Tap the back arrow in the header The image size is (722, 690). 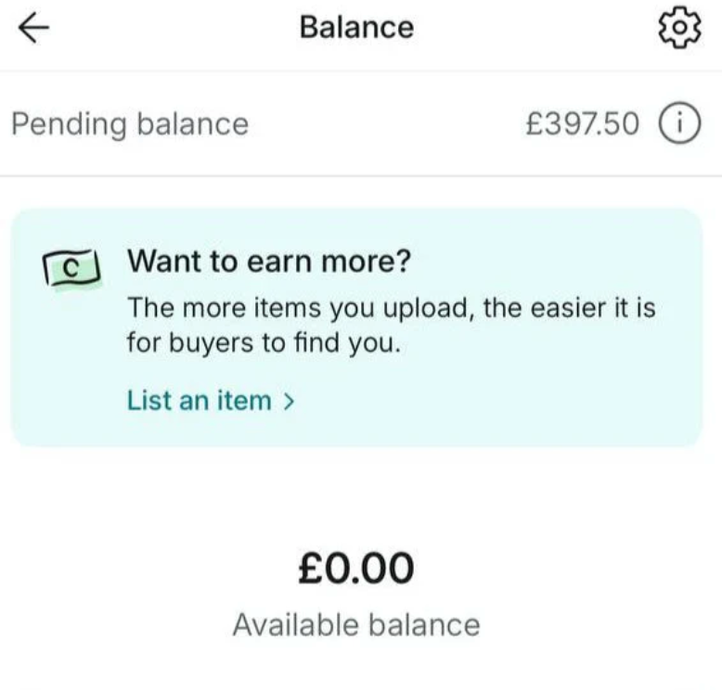point(32,29)
